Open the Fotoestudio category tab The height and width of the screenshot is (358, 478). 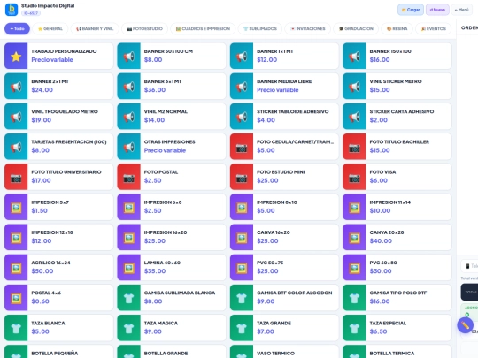tap(145, 28)
